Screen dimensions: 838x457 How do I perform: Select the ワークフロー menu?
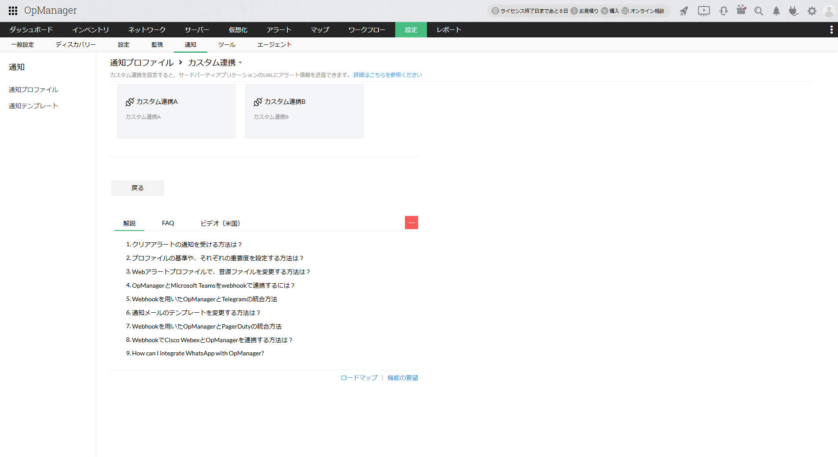pos(367,29)
